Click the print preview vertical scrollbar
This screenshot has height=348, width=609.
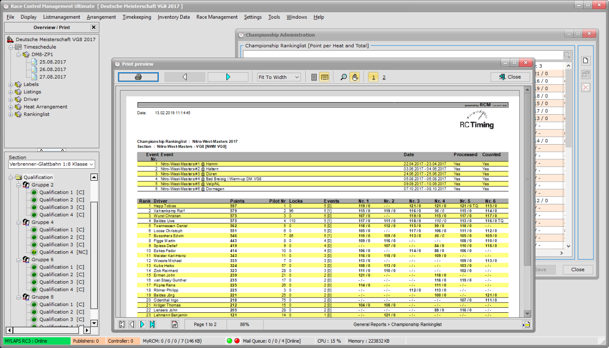pos(527,178)
